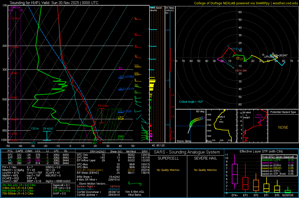
Task: Click the 'Eff Shear (EBWD)' row label
Action: [88, 173]
